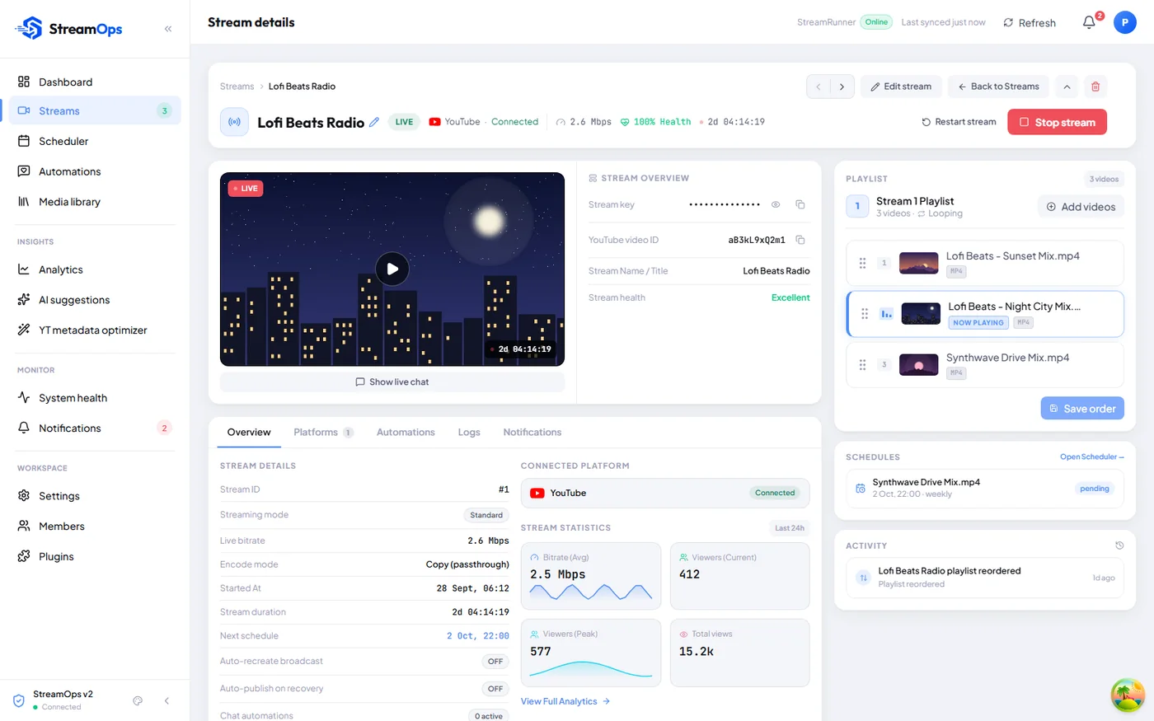
Task: Click the chevron arrow in sidebar footer
Action: (x=167, y=700)
